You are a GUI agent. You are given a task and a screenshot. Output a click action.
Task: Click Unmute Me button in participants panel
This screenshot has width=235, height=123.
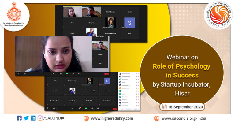[x=128, y=109]
